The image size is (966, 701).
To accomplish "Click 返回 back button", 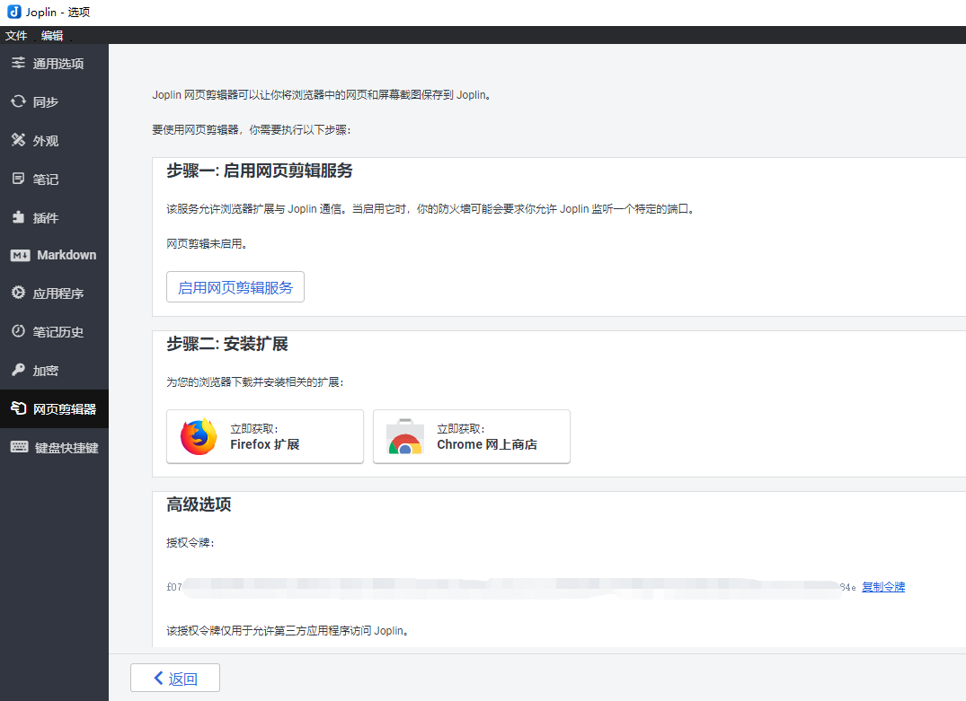I will (175, 679).
